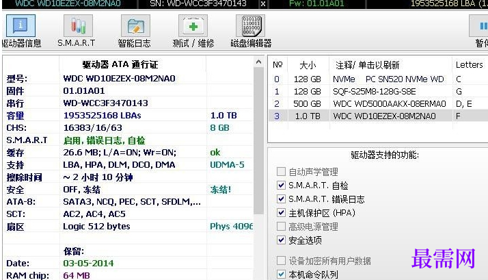Screen dimensions: 488x280
Task: Click capacity value 1953525168 LBAs
Action: 102,116
